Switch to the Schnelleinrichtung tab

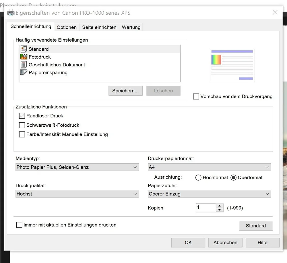click(x=31, y=26)
